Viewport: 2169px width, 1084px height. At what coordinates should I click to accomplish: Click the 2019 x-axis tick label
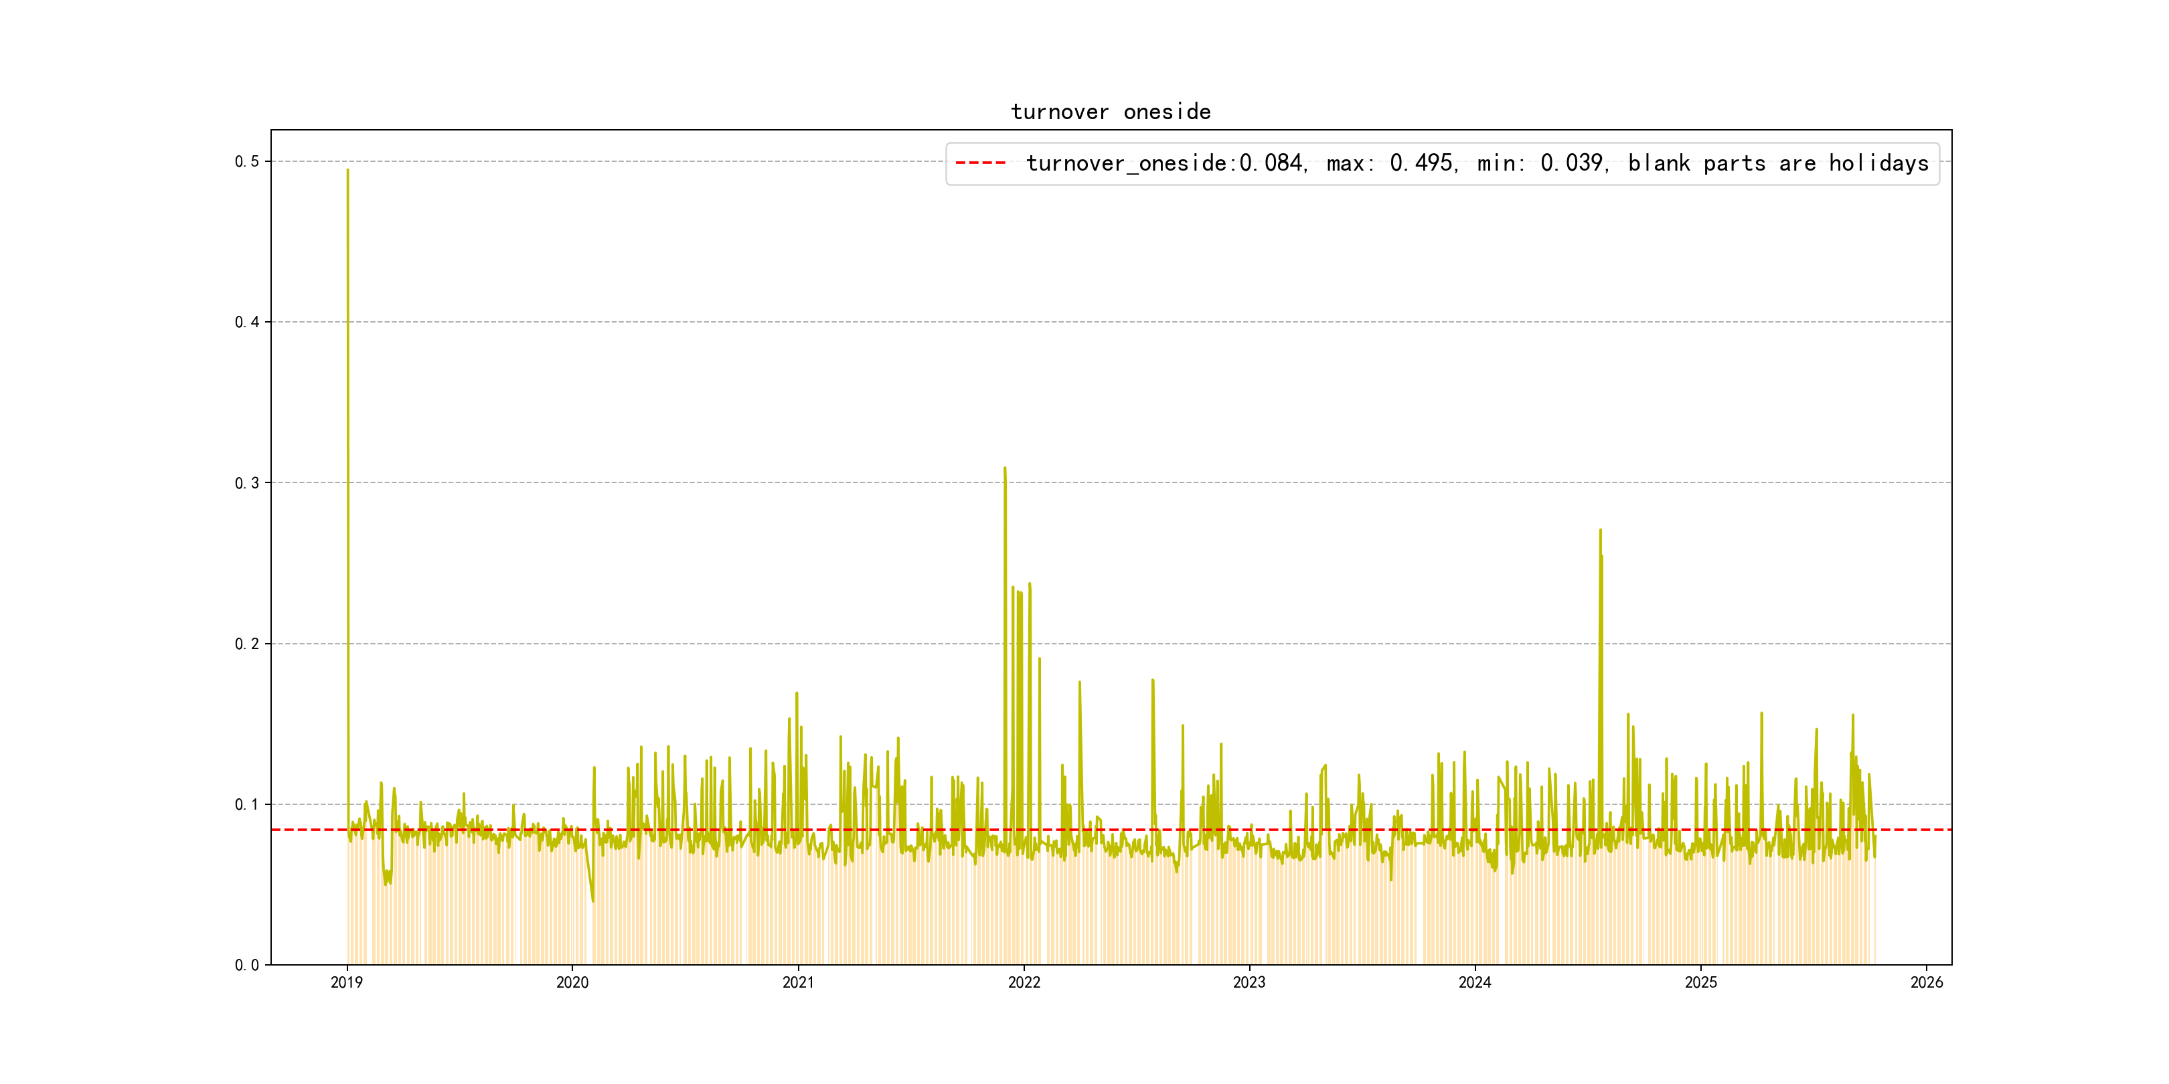coord(347,982)
